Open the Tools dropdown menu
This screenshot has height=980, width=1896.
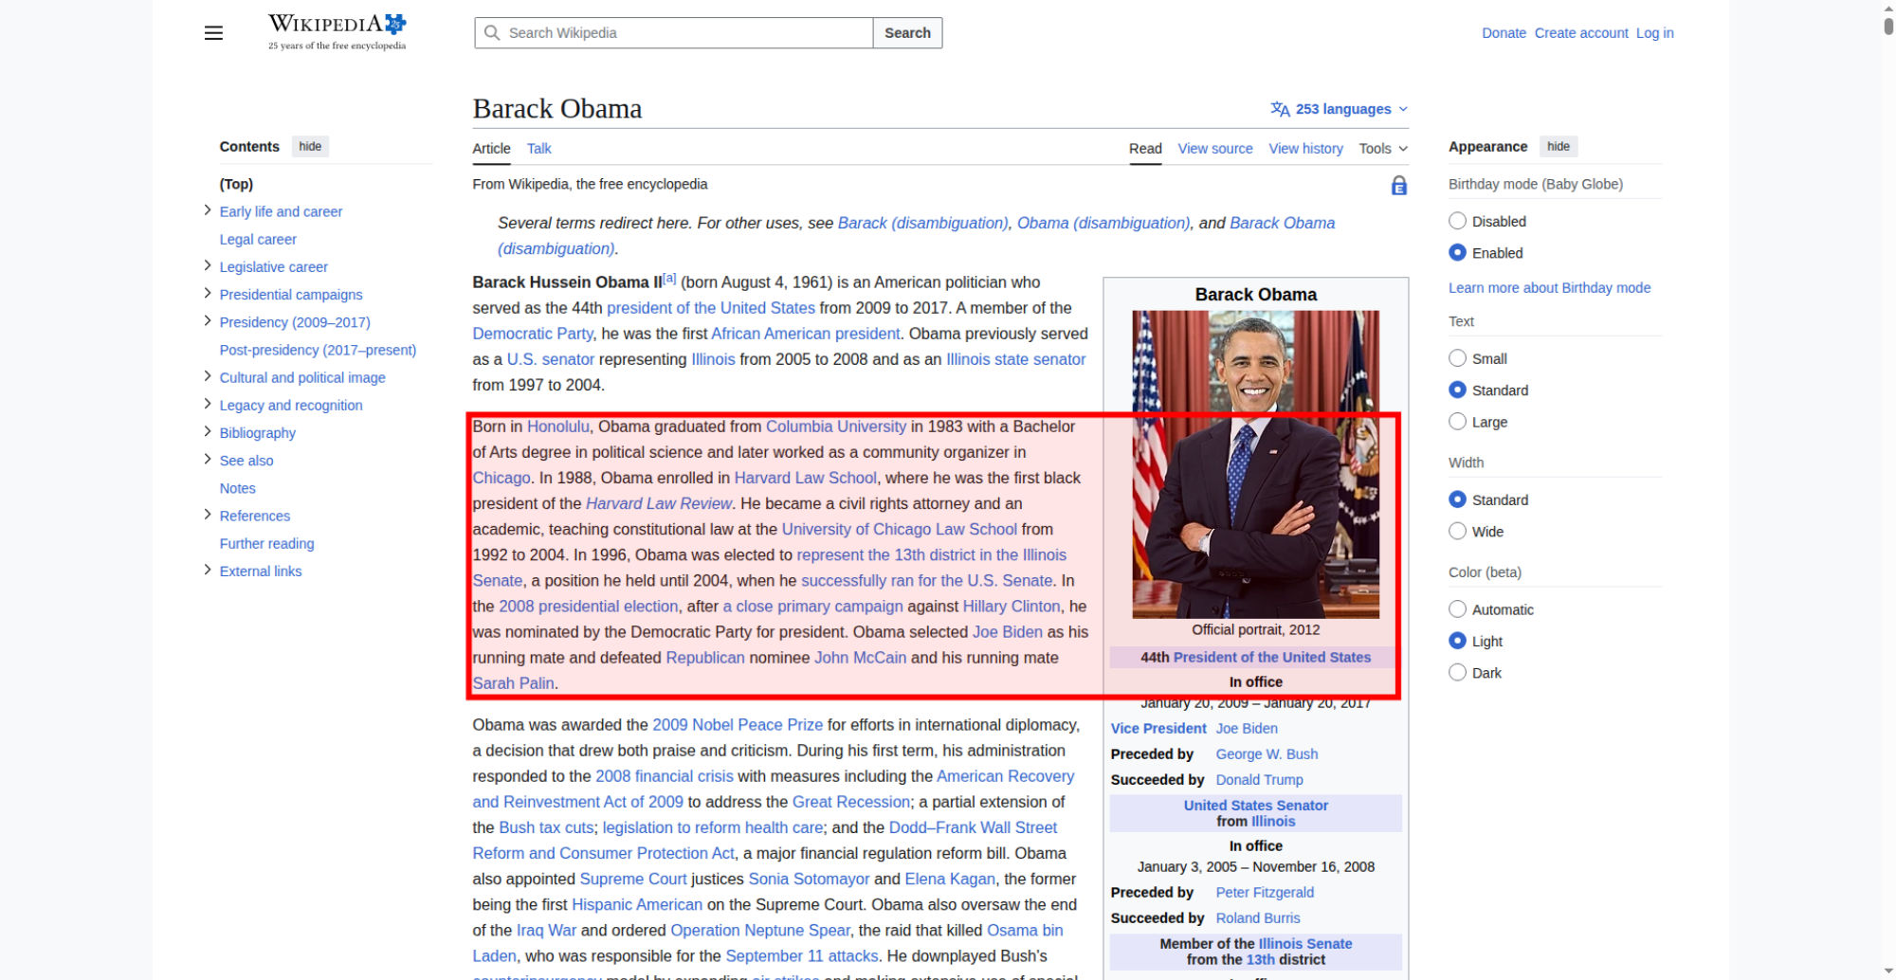[x=1382, y=149]
